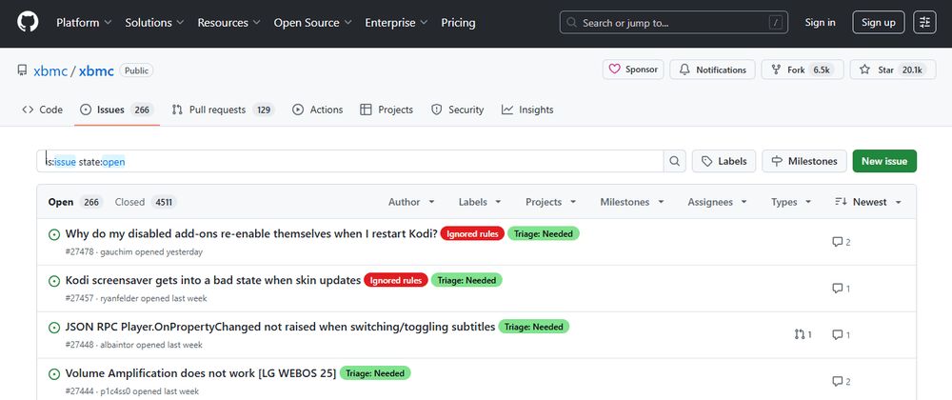This screenshot has height=400, width=952.
Task: Show the Open 266 issues list
Action: (x=76, y=202)
